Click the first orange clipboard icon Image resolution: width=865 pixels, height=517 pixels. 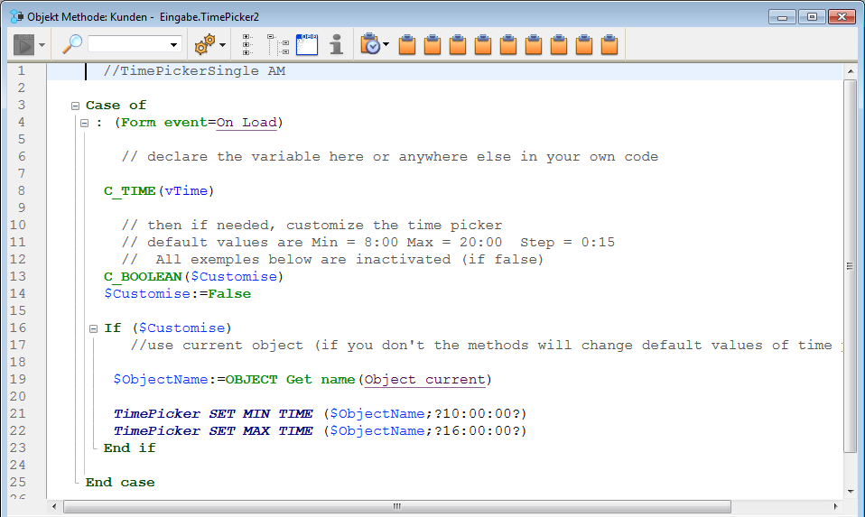[407, 44]
